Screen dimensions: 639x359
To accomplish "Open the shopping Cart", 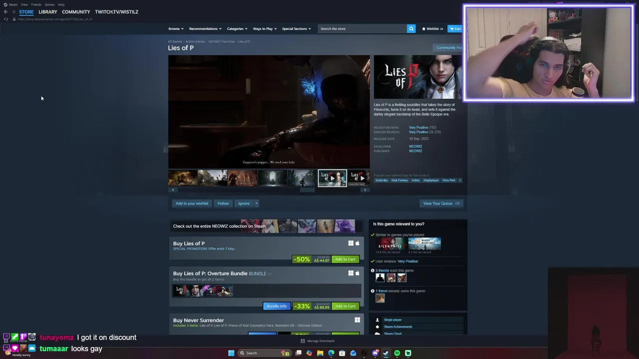I will pyautogui.click(x=455, y=28).
